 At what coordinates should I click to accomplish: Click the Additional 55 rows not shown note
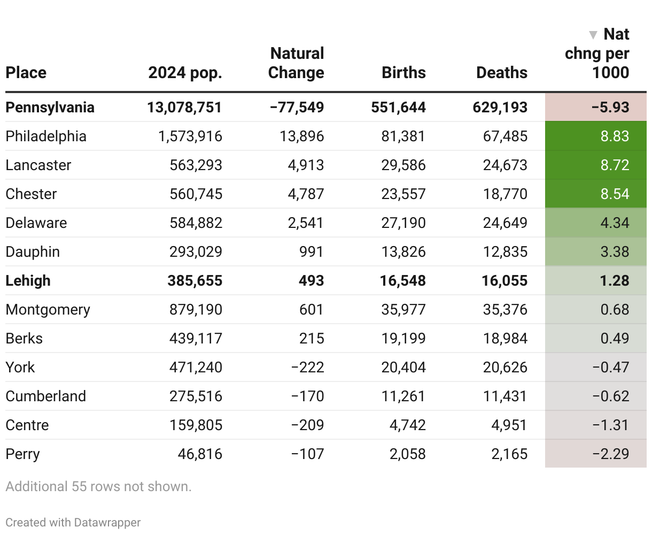[98, 486]
